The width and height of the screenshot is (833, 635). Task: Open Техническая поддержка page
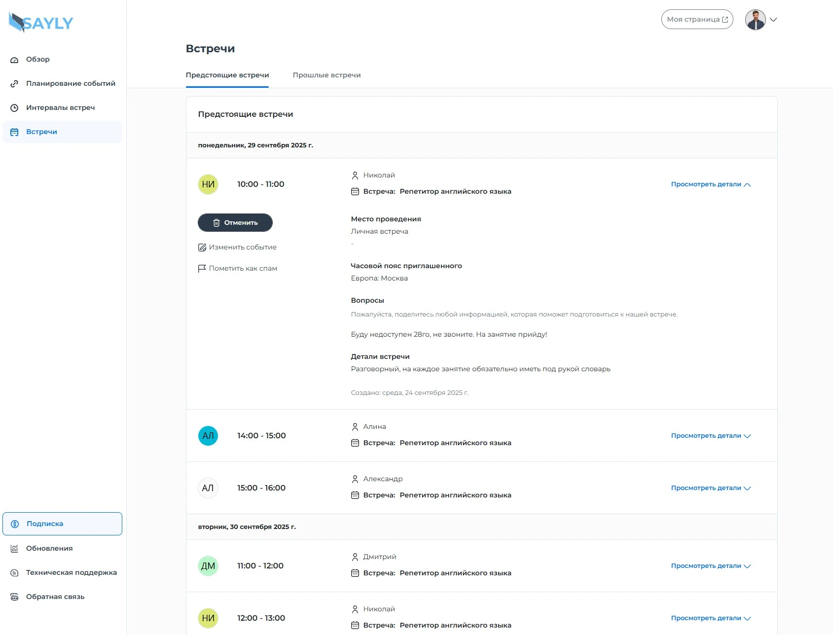pos(71,572)
